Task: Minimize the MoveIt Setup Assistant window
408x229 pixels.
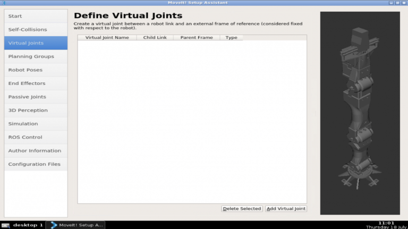Action: pos(392,3)
